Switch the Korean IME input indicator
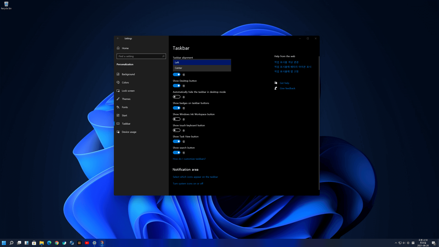 coord(413,243)
